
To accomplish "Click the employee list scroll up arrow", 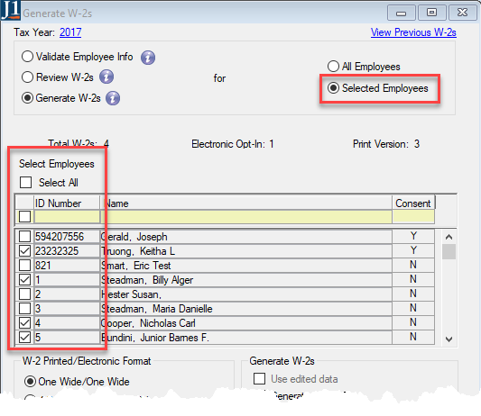I will pos(449,237).
